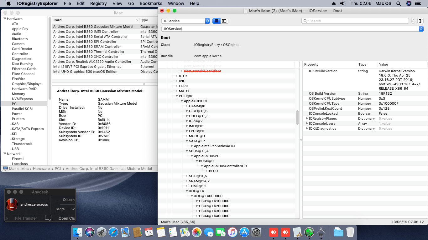Click the volume icon in menu bar
Screen dimensions: 428x240
click(x=343, y=3)
